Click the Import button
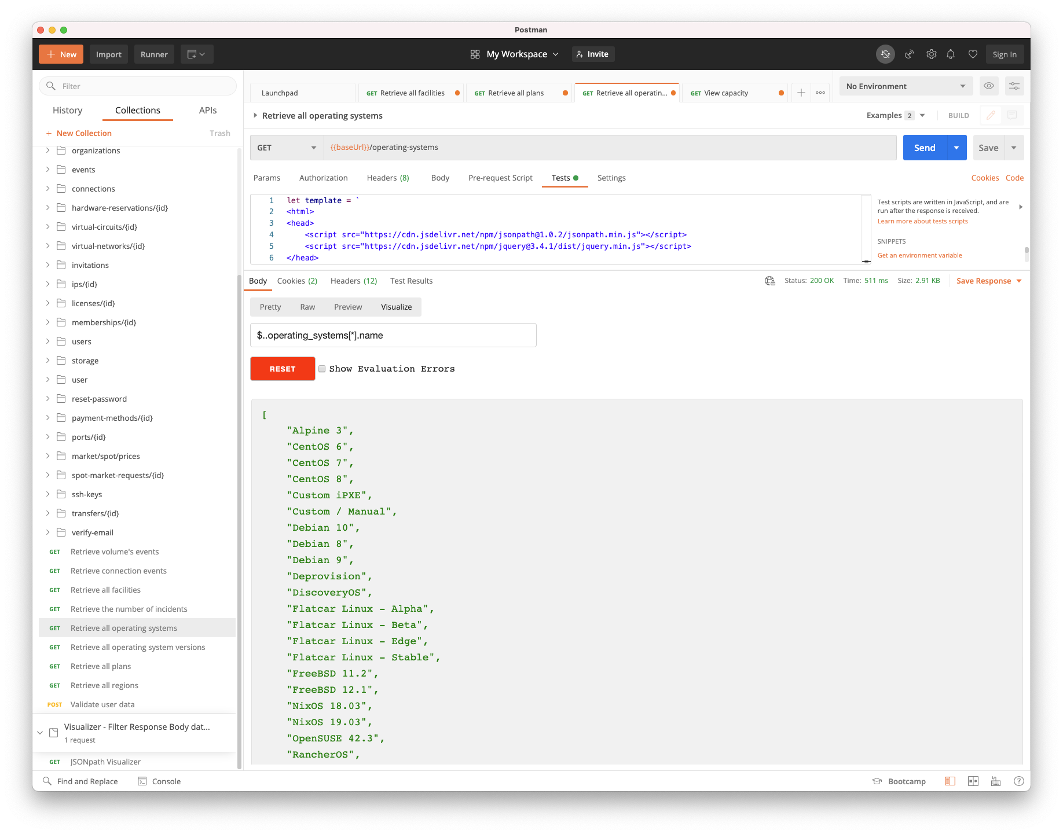 coord(109,54)
